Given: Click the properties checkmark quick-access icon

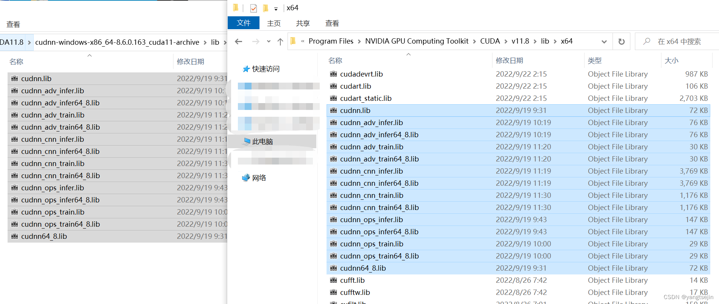Looking at the screenshot, I should (253, 8).
